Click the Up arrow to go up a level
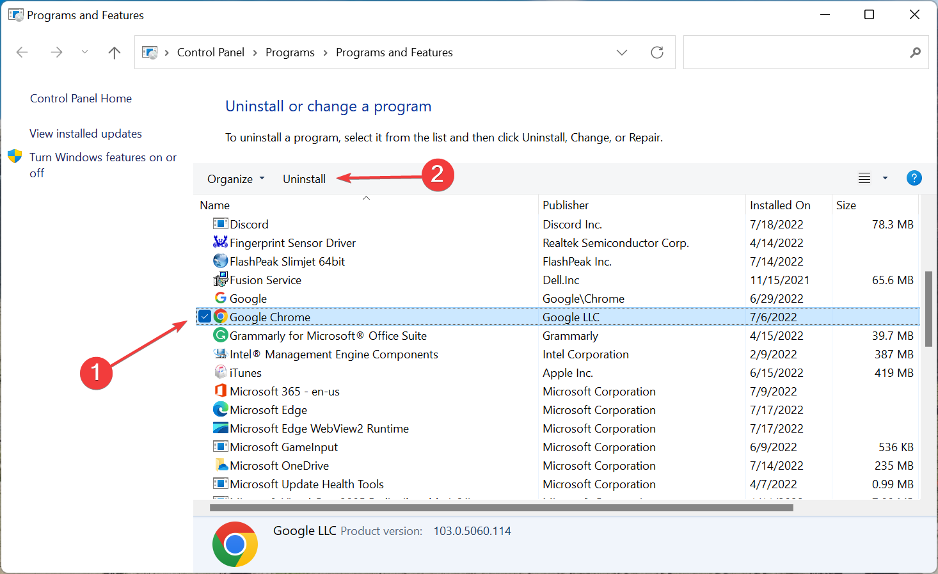The image size is (938, 574). (114, 52)
